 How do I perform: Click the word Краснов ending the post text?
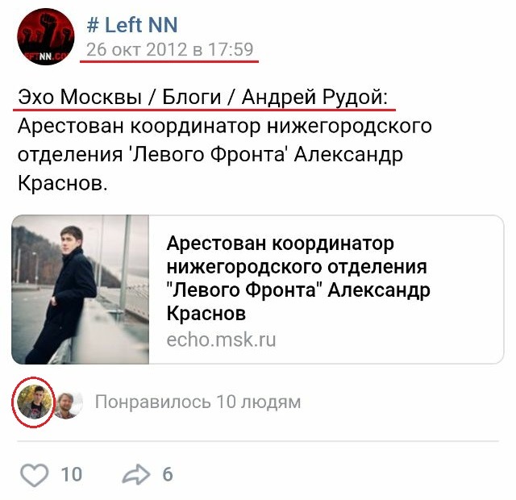point(63,183)
